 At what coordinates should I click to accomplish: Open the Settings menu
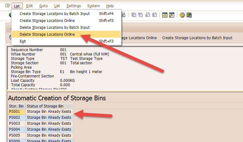click(x=73, y=6)
